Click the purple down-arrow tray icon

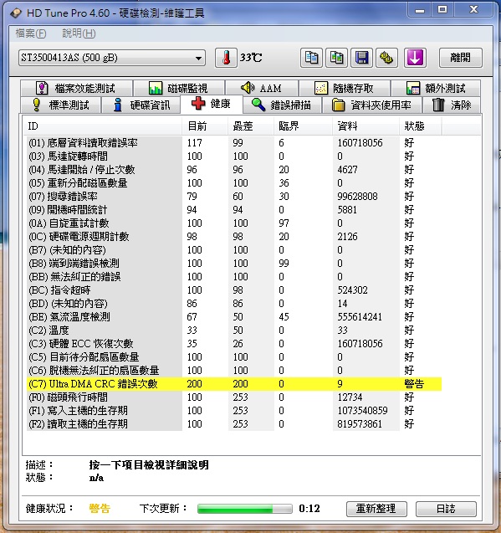[415, 58]
